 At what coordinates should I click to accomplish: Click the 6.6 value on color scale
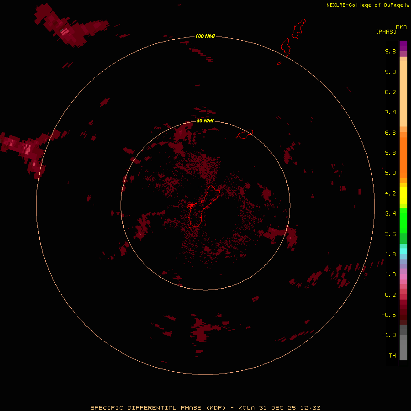tap(390, 132)
